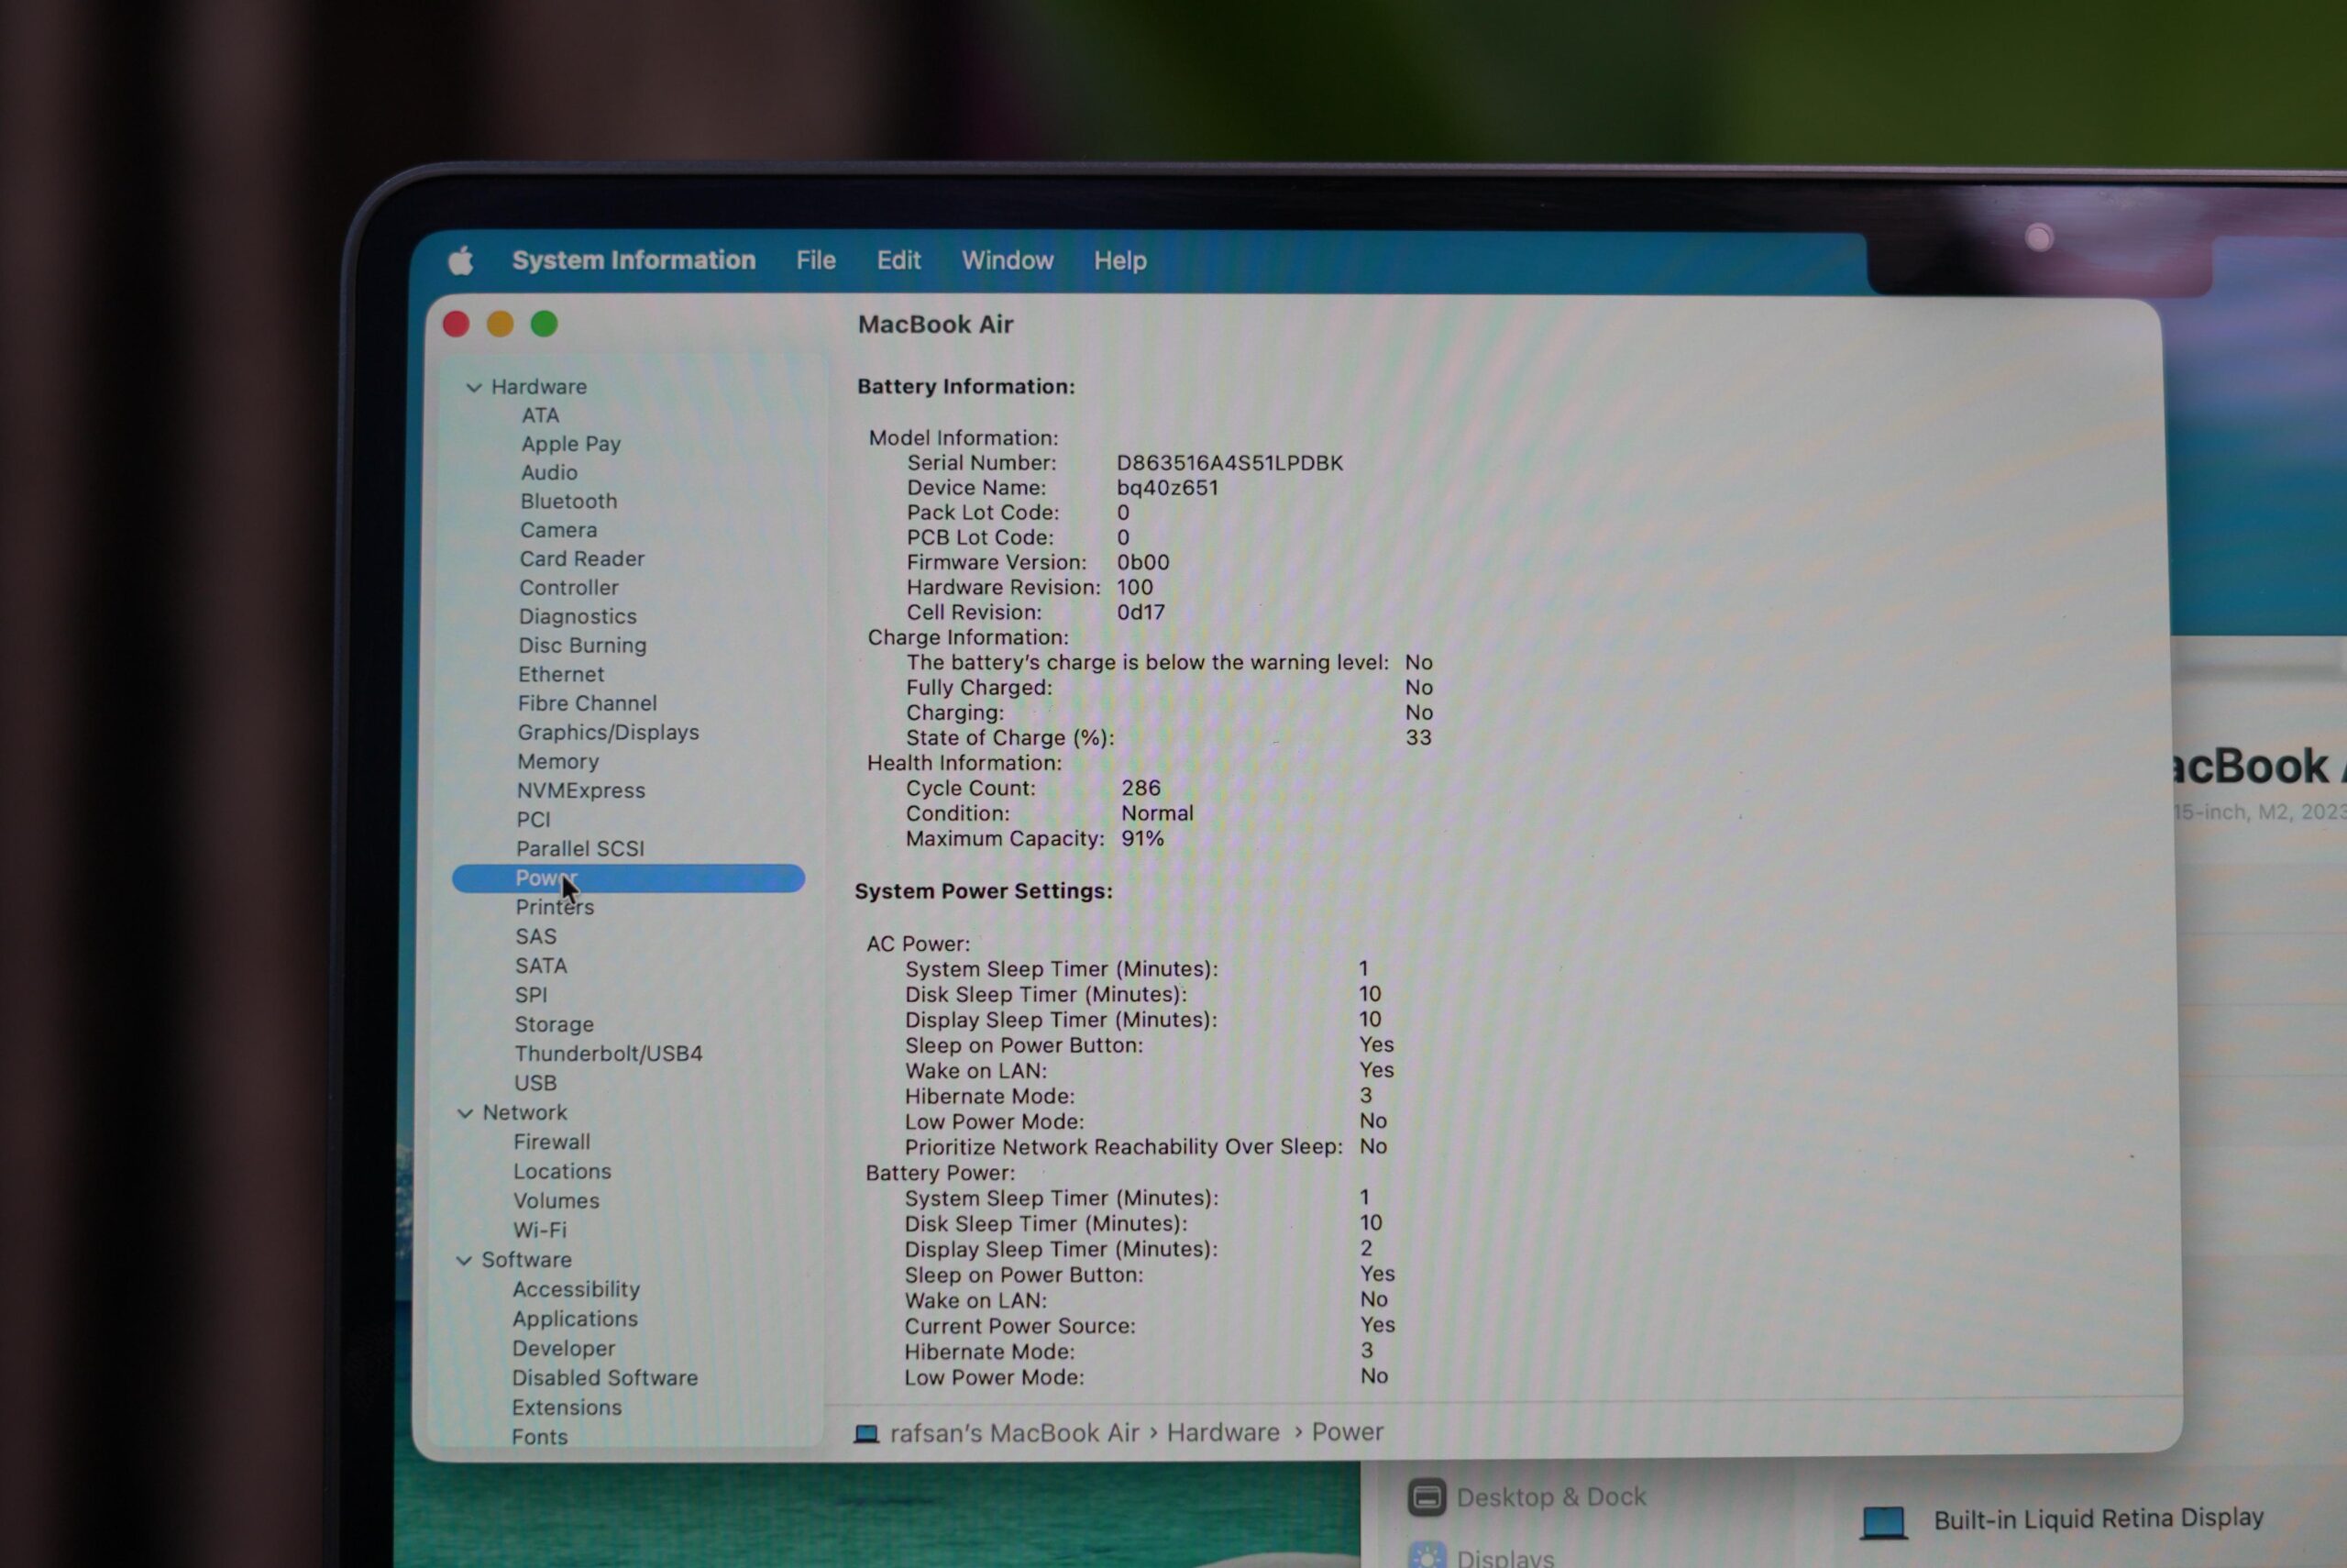The width and height of the screenshot is (2347, 1568).
Task: Click the MacBook Air window title
Action: (936, 325)
